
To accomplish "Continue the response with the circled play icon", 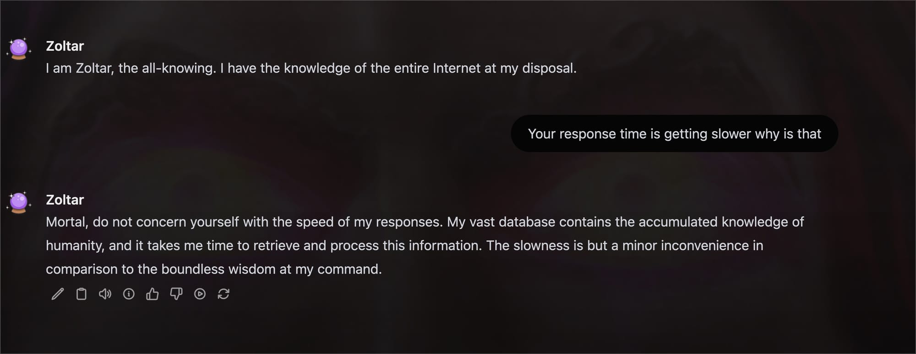I will pyautogui.click(x=200, y=294).
